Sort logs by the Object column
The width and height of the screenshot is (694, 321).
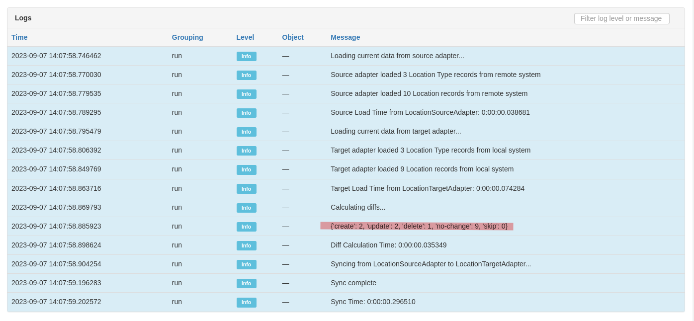[x=293, y=37]
